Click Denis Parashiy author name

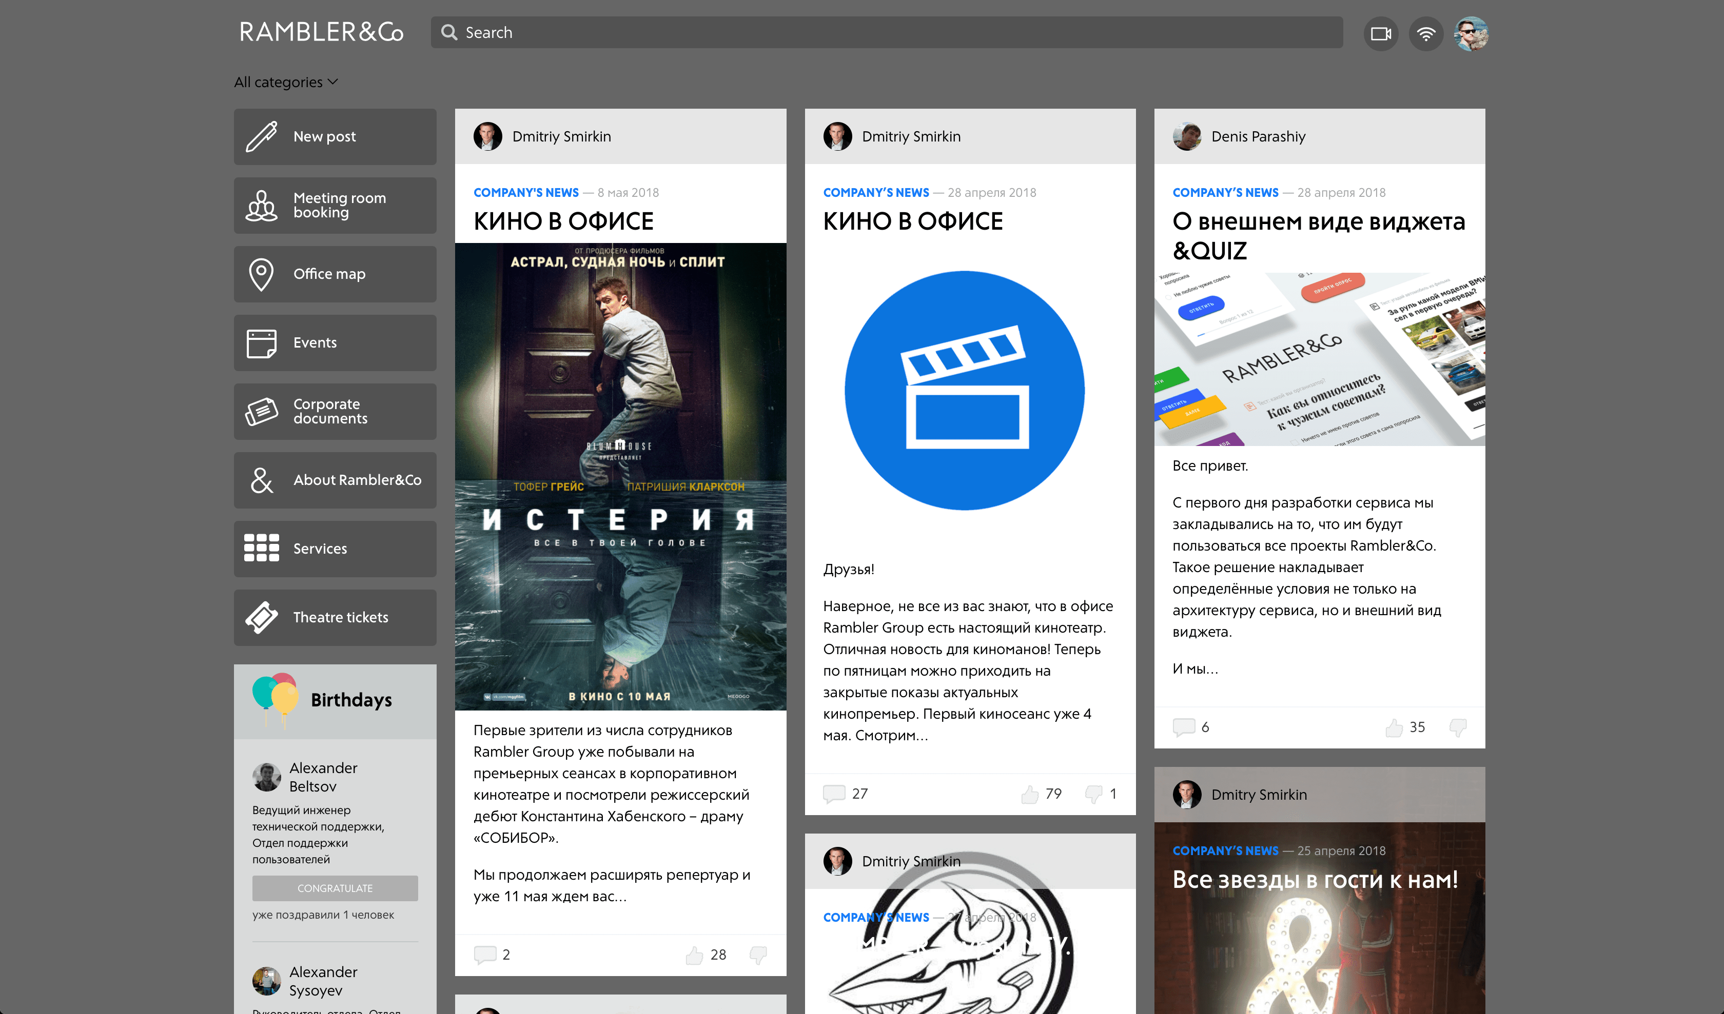(x=1258, y=137)
